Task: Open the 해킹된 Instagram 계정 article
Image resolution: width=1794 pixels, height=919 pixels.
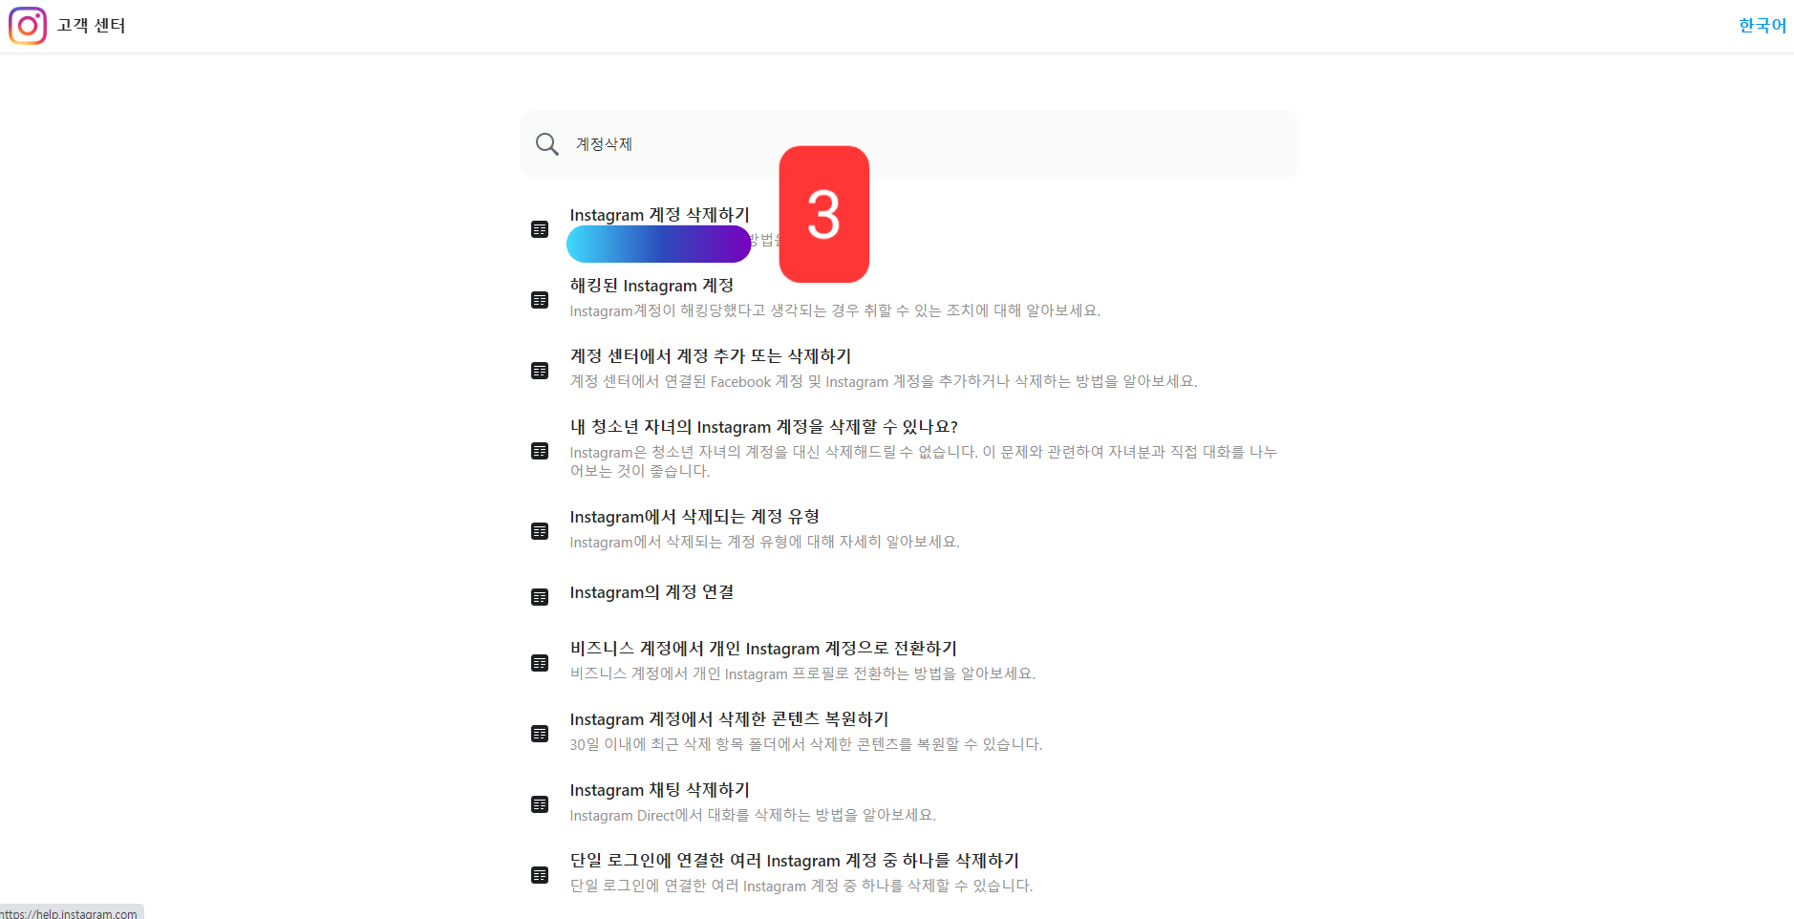Action: pos(651,286)
